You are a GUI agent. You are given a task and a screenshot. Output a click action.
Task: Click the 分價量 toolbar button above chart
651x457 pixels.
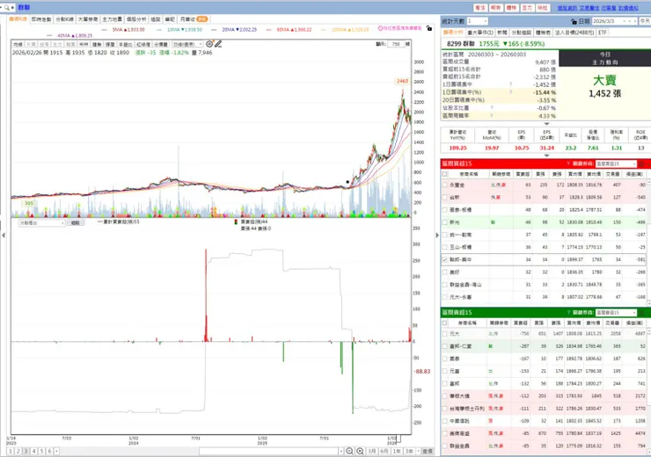[x=161, y=44]
